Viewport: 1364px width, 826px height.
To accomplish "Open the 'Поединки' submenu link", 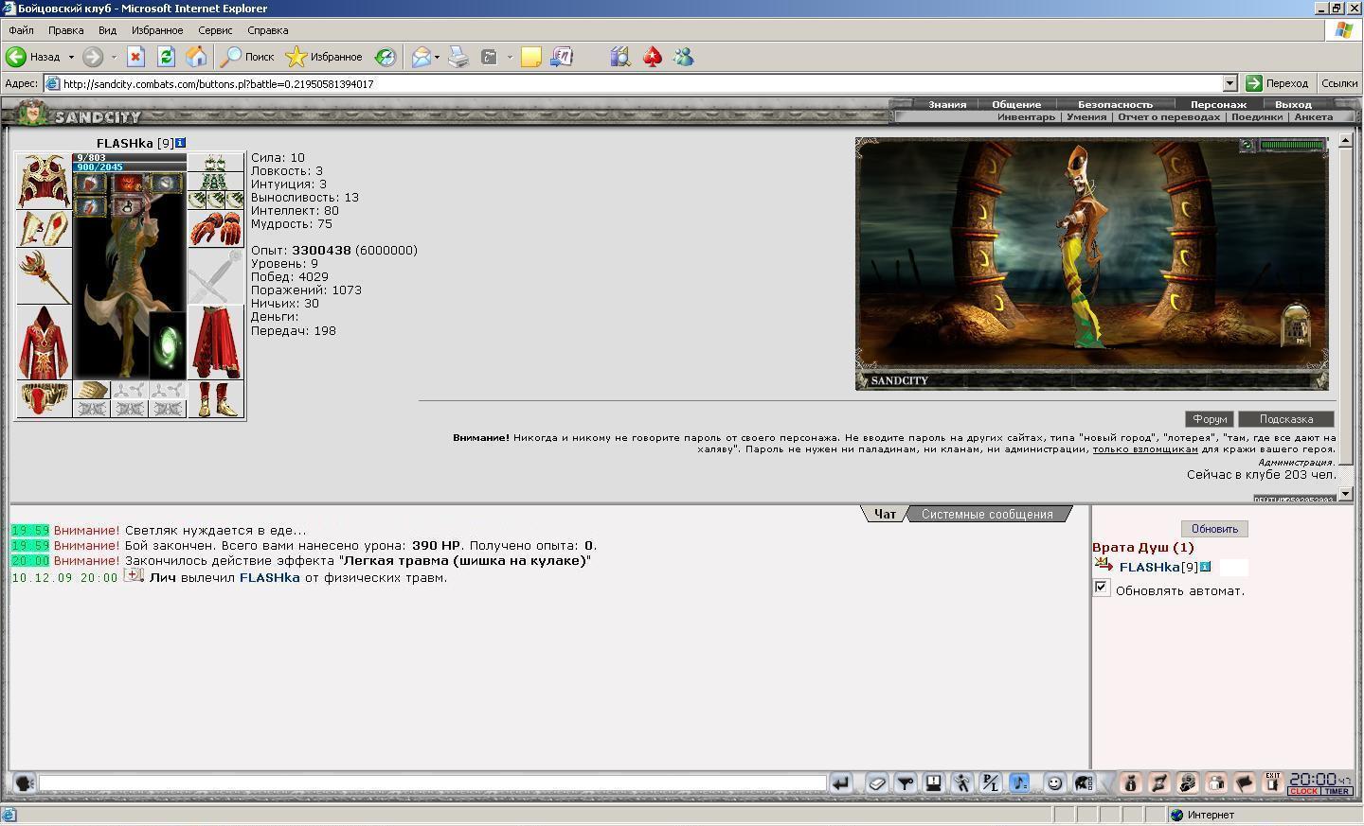I will (1257, 117).
